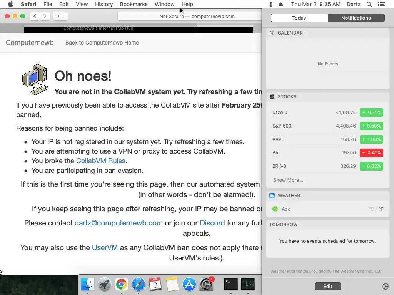Click the Stocks widget icon
The height and width of the screenshot is (295, 394).
coord(272,96)
